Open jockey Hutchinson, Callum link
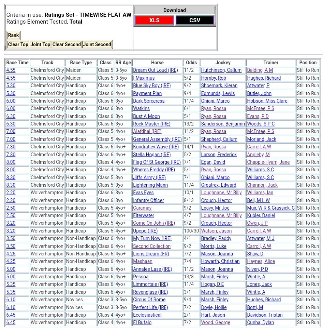This screenshot has height=331, width=323. pyautogui.click(x=221, y=70)
